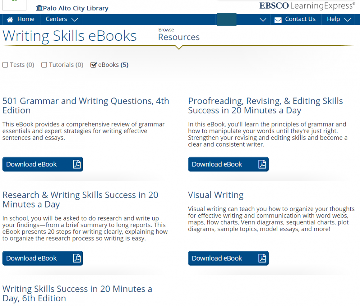This screenshot has width=360, height=306.
Task: Click the Palo Alto library building icon
Action: (39, 8)
